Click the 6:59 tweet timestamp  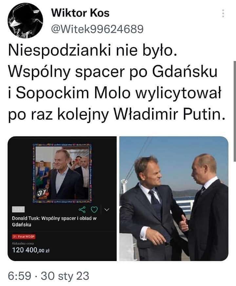[x=19, y=276]
